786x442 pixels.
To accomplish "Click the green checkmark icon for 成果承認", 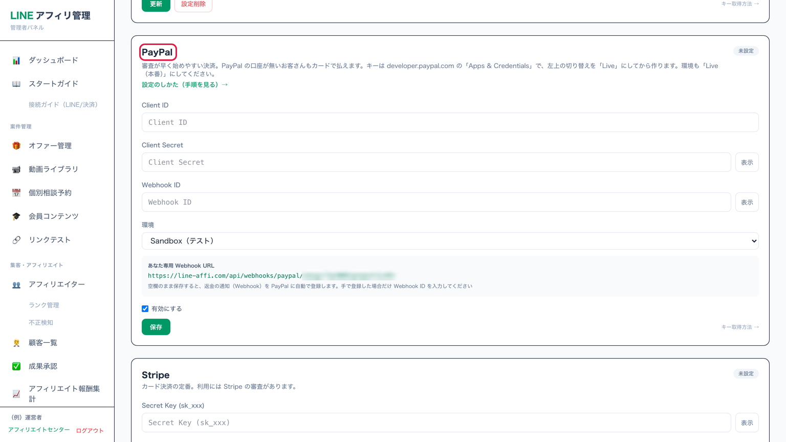I will click(x=16, y=366).
